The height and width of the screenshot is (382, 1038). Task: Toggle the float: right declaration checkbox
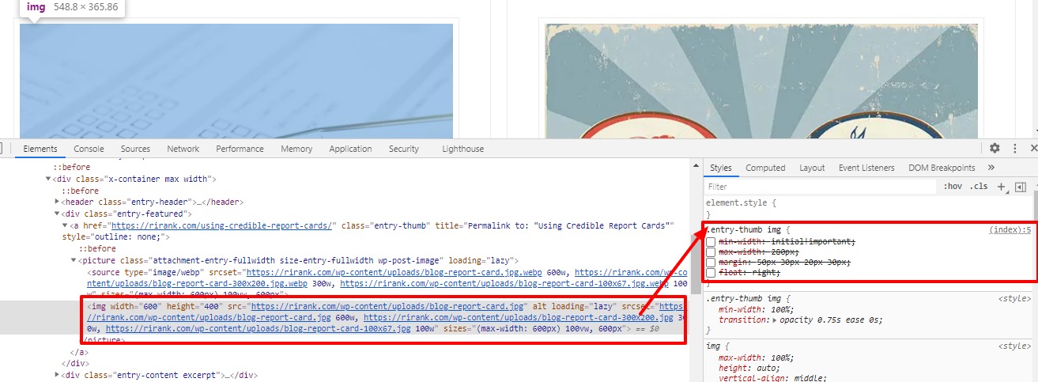click(x=712, y=272)
